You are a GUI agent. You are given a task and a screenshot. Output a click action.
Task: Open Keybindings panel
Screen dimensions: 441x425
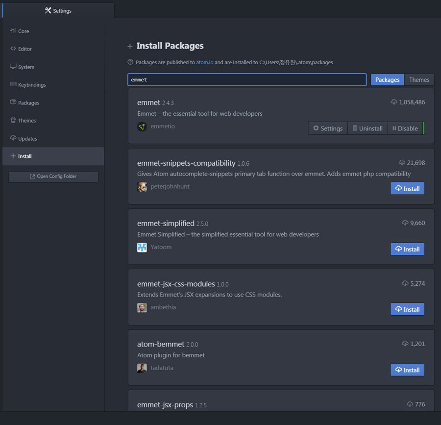point(53,85)
